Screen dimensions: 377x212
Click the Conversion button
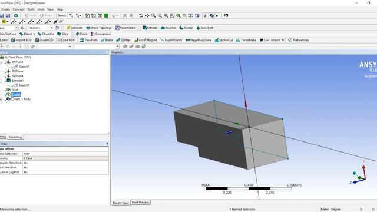point(101,34)
